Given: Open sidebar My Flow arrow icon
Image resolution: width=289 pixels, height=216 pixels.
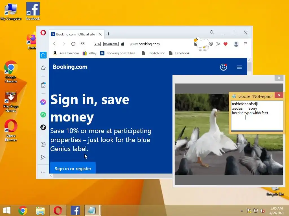Looking at the screenshot, I should point(43,157).
